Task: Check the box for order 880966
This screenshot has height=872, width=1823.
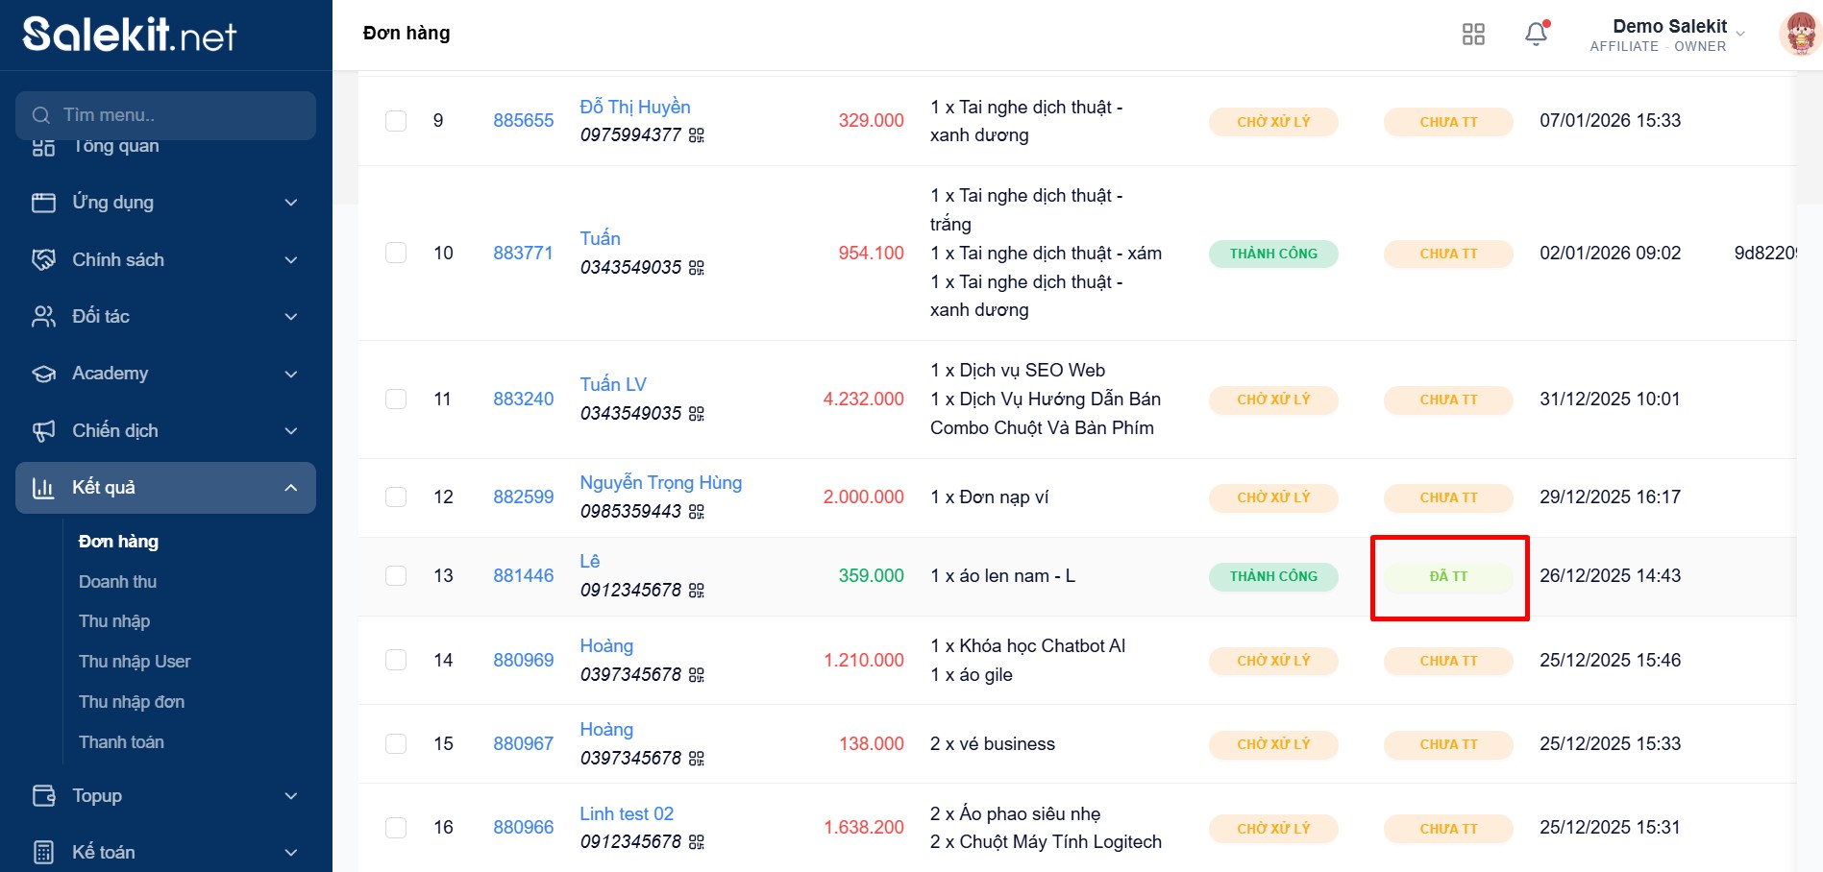Action: [x=396, y=828]
